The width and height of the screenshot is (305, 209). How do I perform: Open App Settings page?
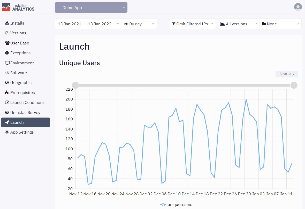pos(26,132)
